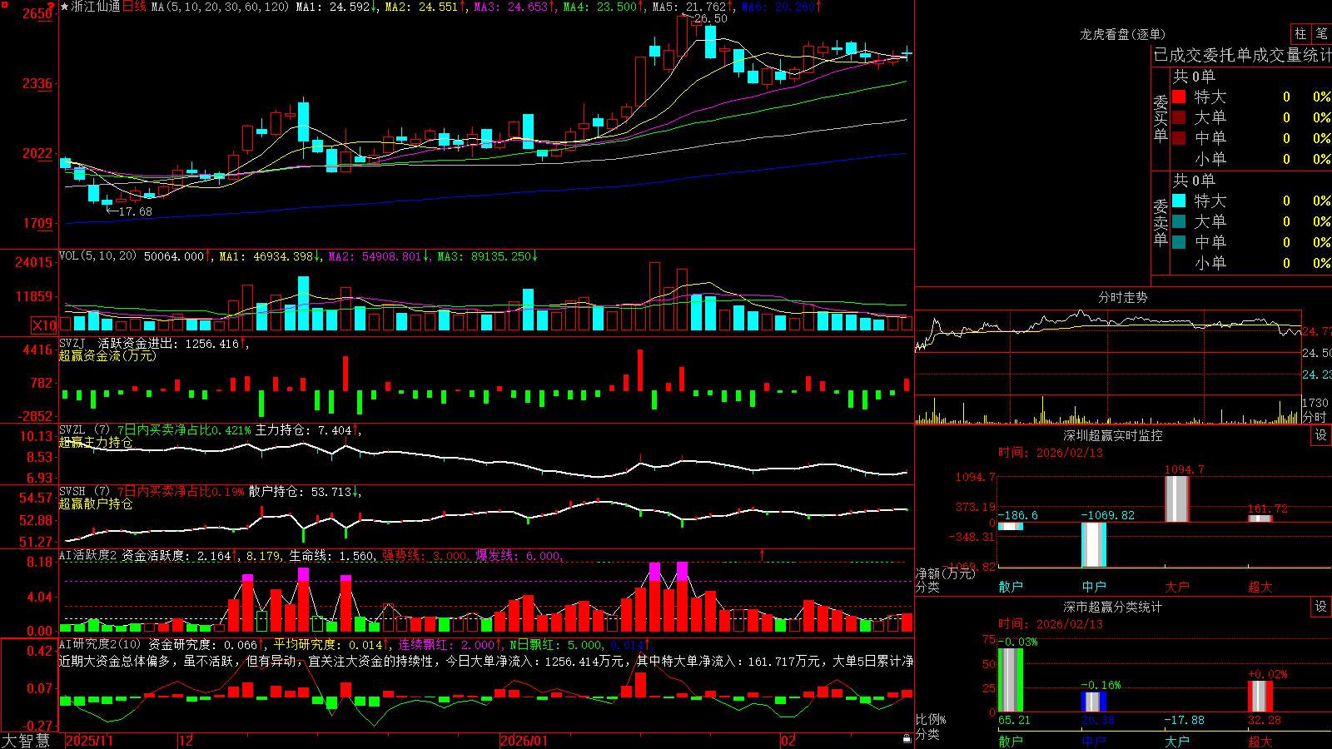
Task: Click the 主力持仓: 7.404 value
Action: [306, 430]
